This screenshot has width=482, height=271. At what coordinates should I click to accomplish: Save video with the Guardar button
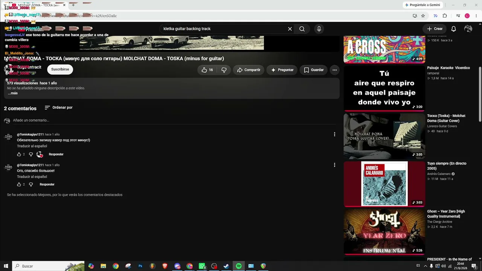pyautogui.click(x=313, y=70)
